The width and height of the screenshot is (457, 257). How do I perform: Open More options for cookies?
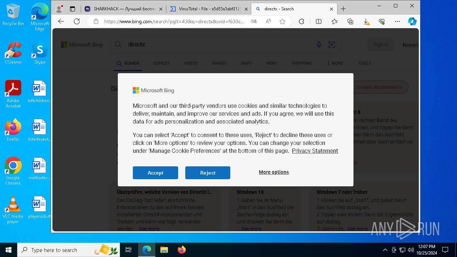274,172
